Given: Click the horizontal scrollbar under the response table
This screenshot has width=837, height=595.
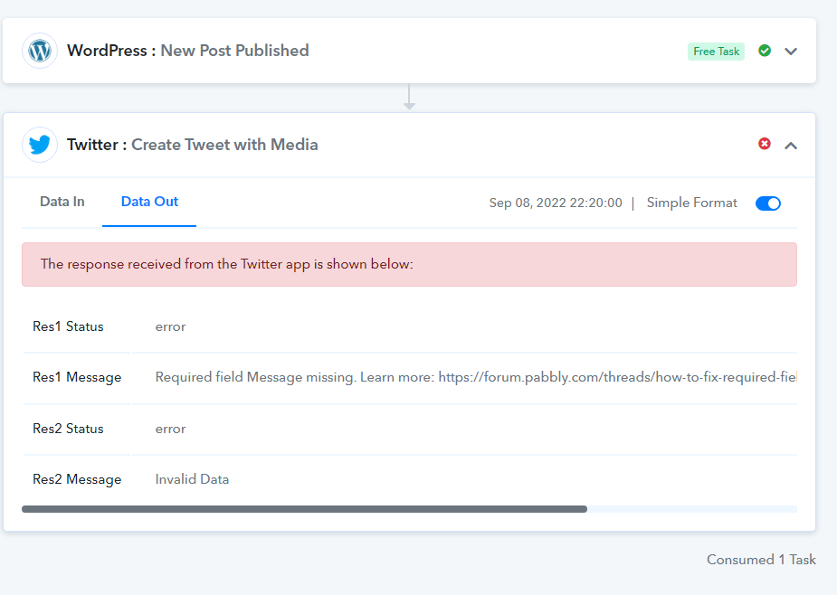Looking at the screenshot, I should (304, 509).
